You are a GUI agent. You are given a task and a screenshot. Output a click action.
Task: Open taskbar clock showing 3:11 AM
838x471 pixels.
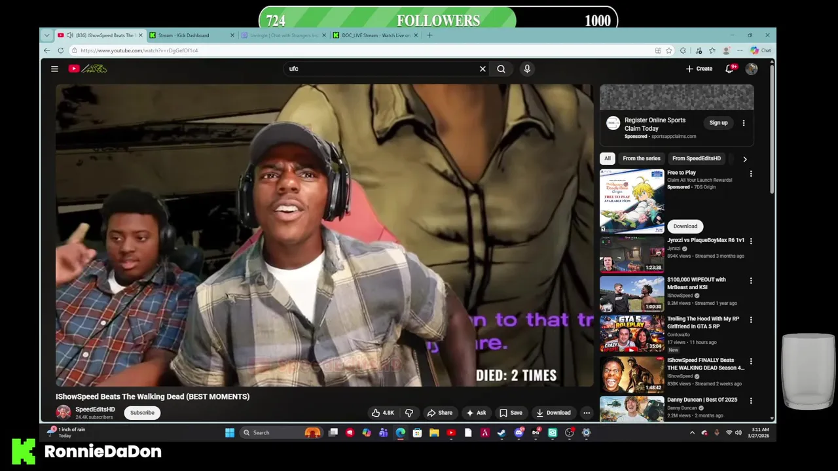pyautogui.click(x=760, y=432)
